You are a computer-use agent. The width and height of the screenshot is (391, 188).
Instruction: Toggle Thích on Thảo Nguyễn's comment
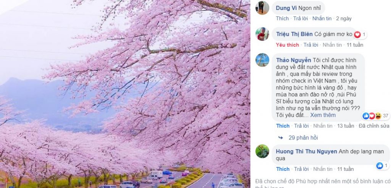coord(283,126)
